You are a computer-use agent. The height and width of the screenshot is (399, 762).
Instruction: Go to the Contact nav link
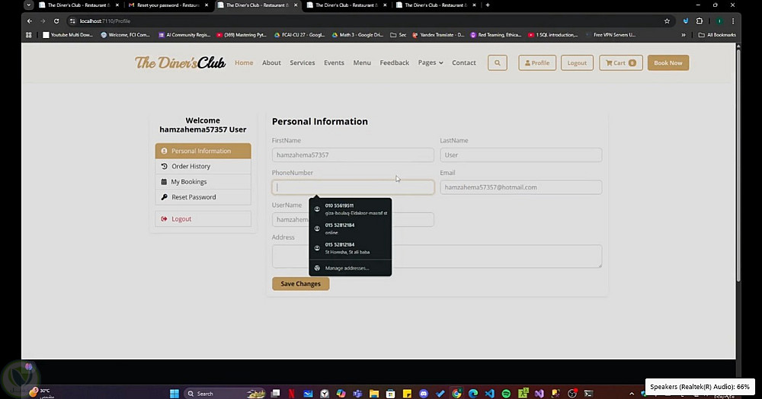point(463,62)
